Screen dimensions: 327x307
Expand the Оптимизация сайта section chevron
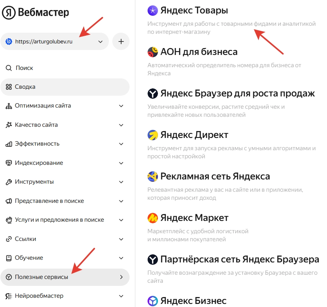[121, 106]
